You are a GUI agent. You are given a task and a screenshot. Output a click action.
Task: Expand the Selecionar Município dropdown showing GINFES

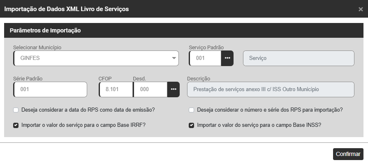tap(96, 58)
